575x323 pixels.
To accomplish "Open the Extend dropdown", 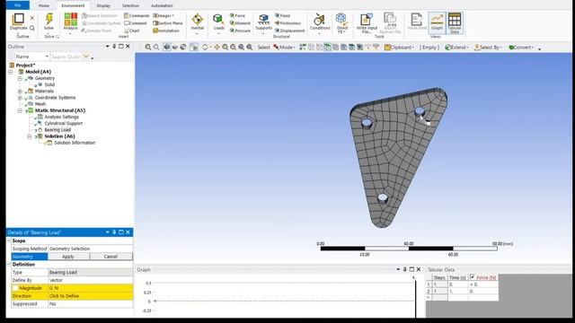I will tap(457, 48).
